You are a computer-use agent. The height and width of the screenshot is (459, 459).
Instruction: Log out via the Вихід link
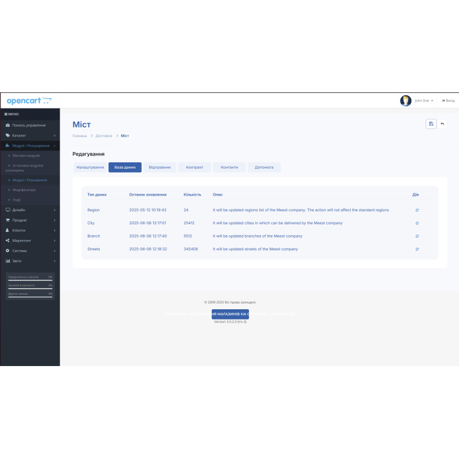tap(448, 100)
